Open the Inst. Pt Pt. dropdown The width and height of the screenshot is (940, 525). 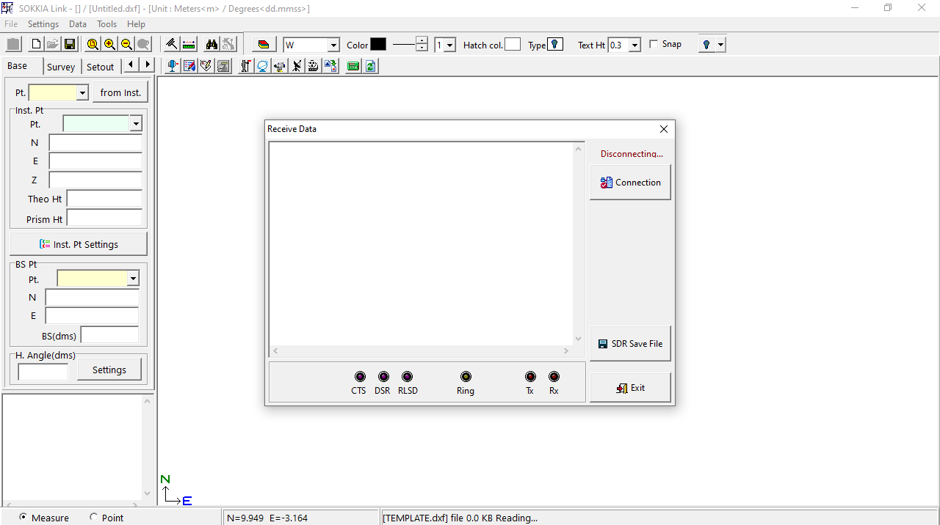(136, 124)
